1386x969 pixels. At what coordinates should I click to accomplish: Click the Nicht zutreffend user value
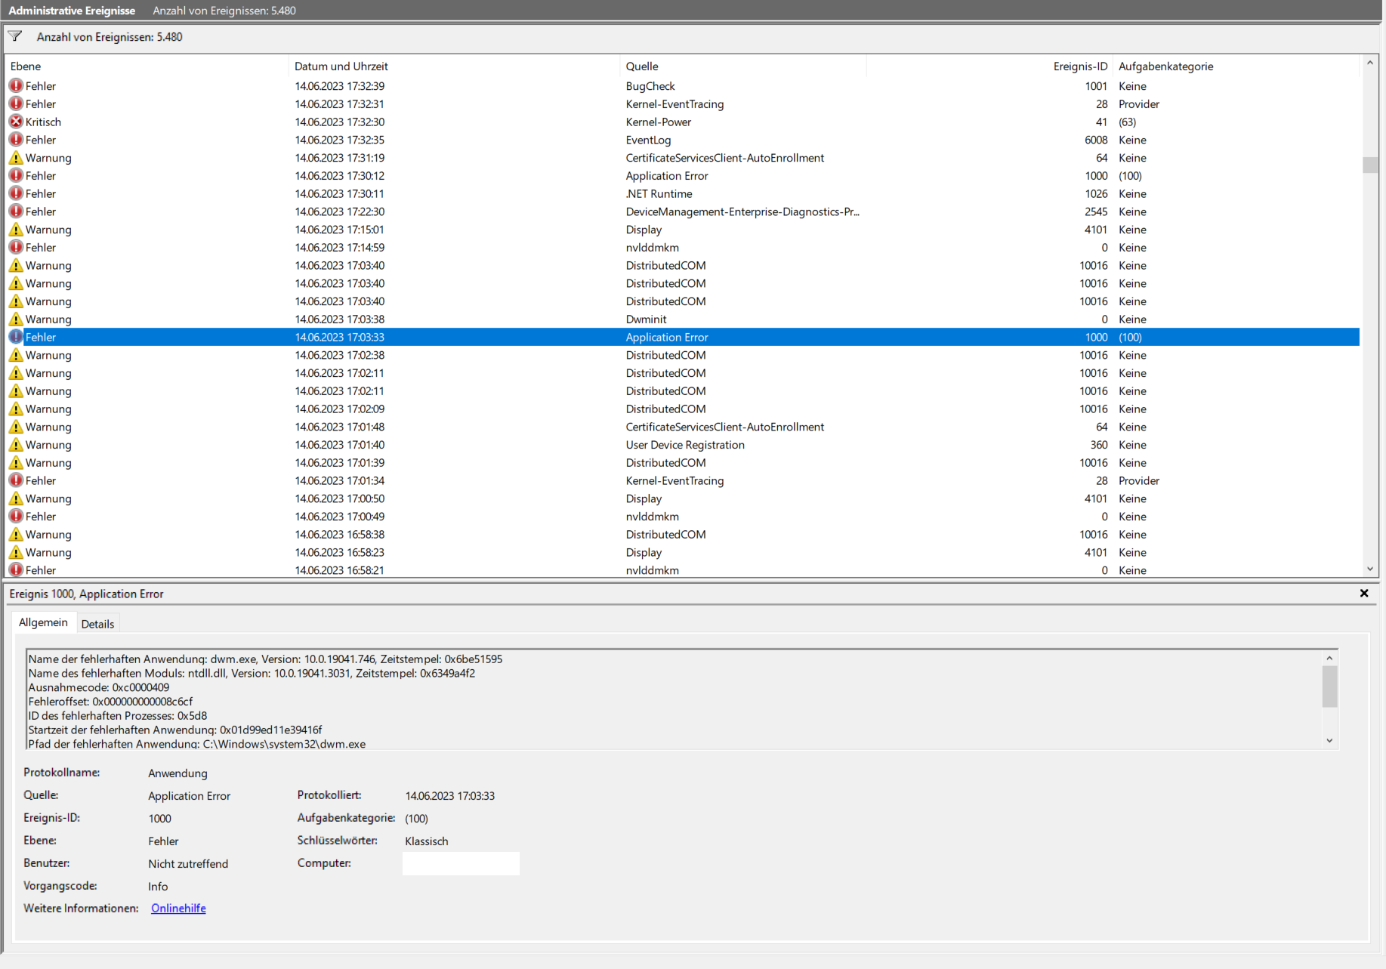coord(188,863)
